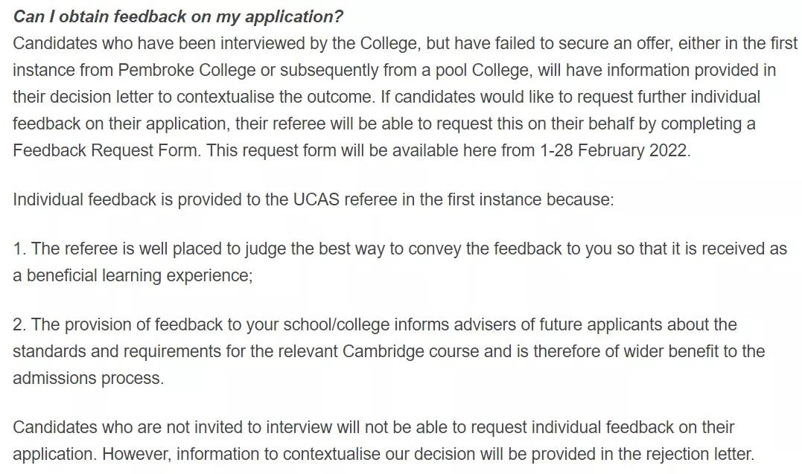Click the line starting "Individual feedback is provided"
The image size is (802, 474).
313,200
